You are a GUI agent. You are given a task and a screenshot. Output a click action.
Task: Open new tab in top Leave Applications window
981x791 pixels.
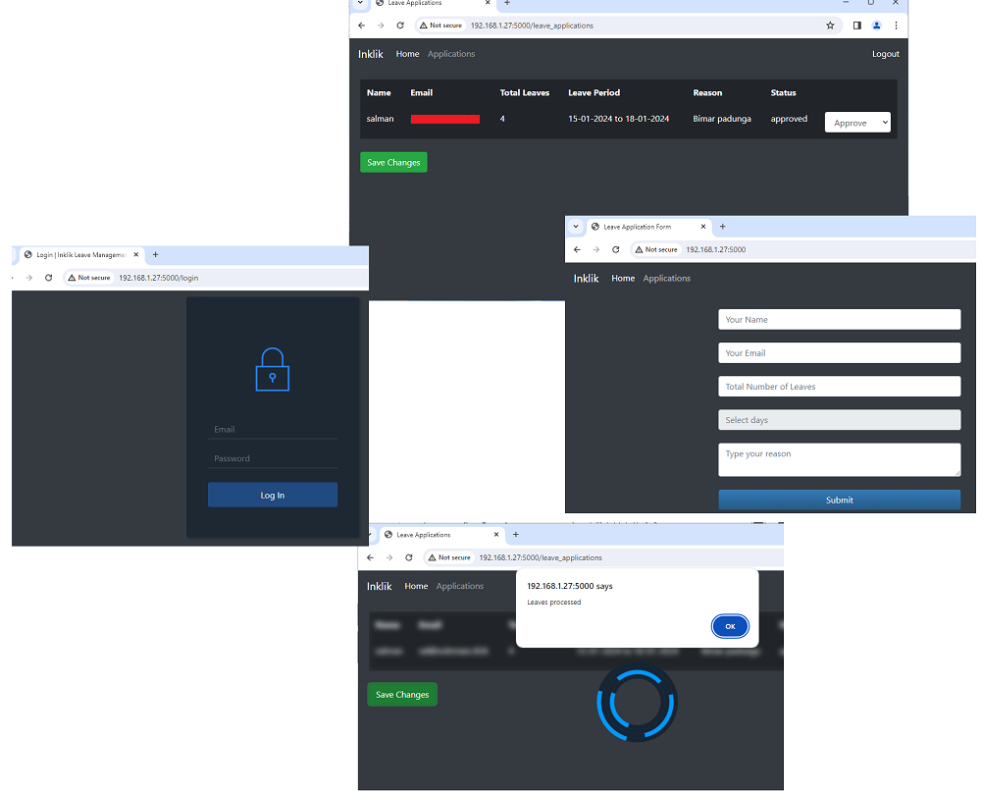[507, 3]
